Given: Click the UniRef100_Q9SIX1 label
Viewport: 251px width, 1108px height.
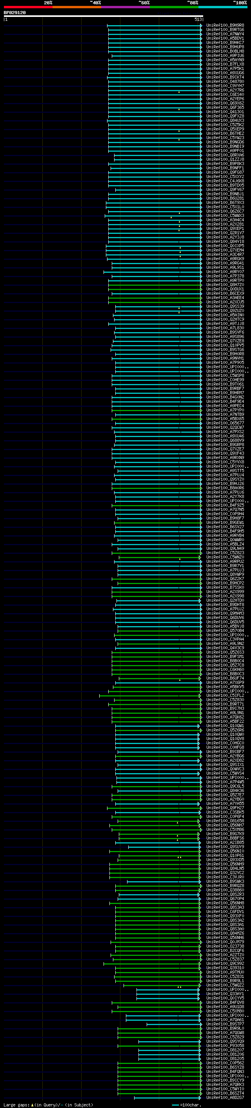Looking at the screenshot, I should tap(225, 764).
